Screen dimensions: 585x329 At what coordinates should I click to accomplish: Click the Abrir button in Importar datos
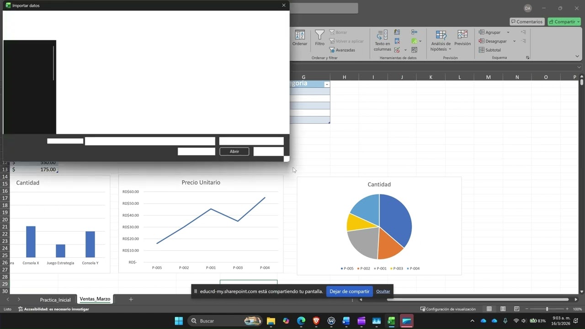[x=234, y=151]
